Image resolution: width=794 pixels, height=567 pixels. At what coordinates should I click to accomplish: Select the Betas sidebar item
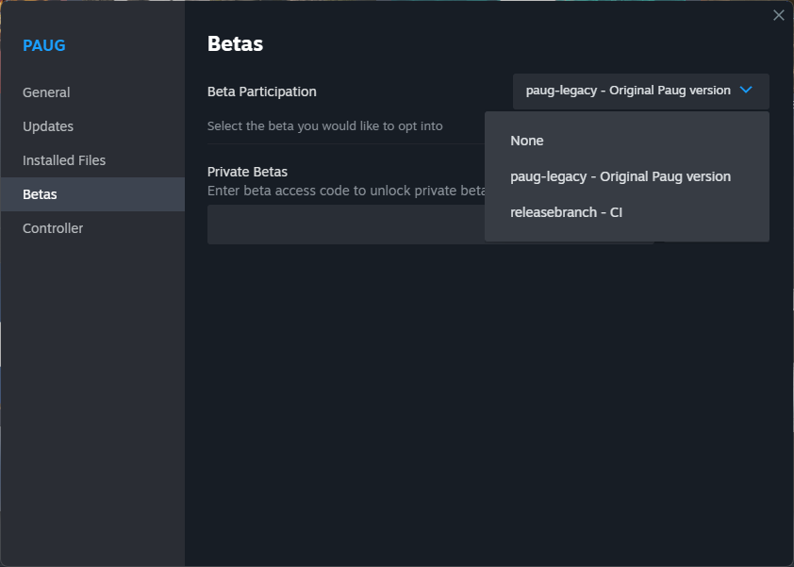click(40, 194)
